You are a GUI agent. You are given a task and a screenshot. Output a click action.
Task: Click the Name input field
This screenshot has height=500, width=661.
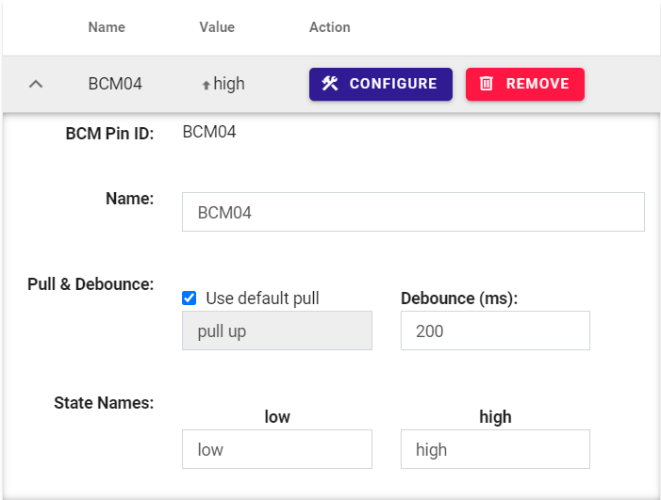[x=413, y=212]
